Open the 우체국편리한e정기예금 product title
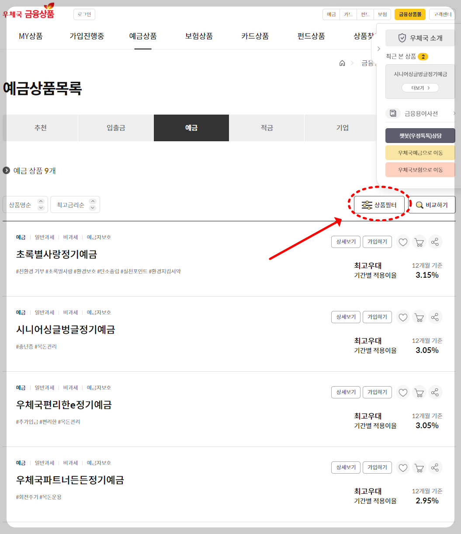This screenshot has width=461, height=534. [x=64, y=405]
